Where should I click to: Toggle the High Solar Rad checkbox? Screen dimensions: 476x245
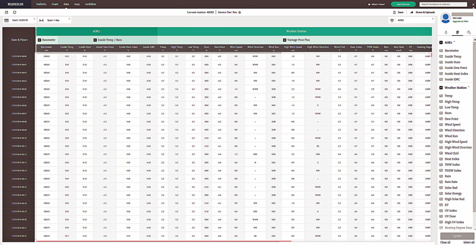[x=442, y=199]
